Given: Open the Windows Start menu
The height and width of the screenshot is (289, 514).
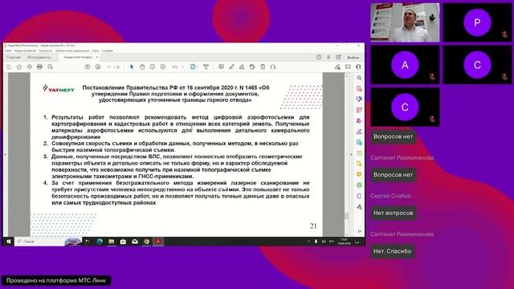Looking at the screenshot, I should tap(9, 242).
